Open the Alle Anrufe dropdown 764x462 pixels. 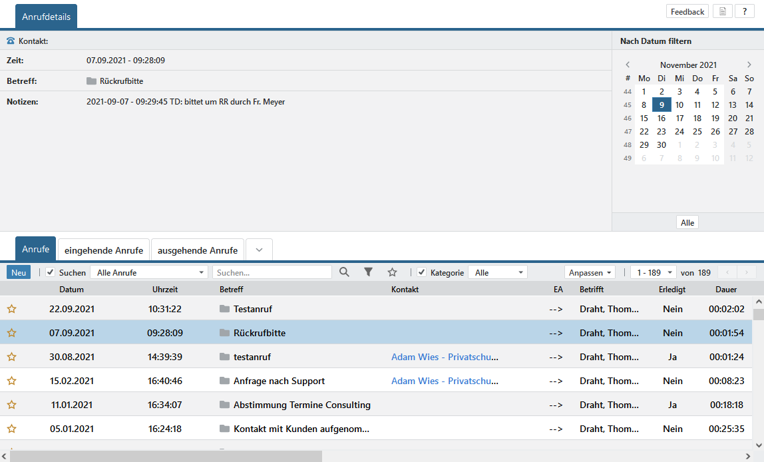tap(149, 272)
